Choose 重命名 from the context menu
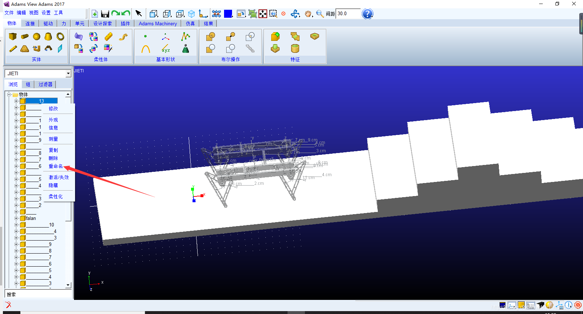 click(55, 166)
